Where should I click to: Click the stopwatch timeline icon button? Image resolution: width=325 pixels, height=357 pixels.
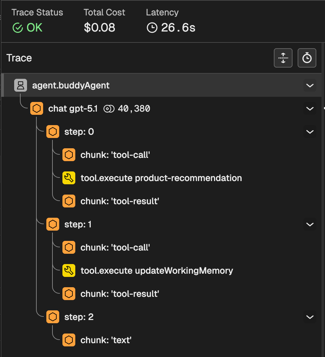coord(307,58)
